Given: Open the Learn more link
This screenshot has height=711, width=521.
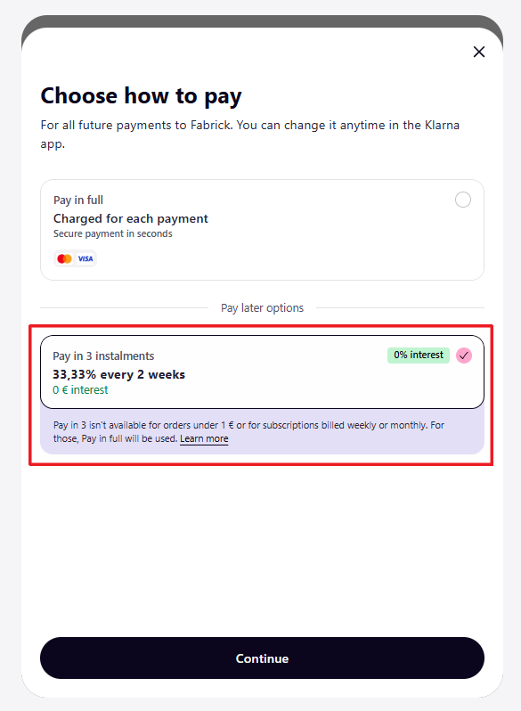Looking at the screenshot, I should 204,439.
